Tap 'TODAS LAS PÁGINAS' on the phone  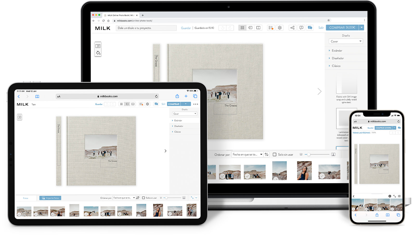361,133
